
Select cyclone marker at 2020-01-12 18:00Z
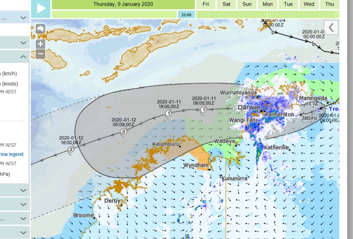[x=71, y=150]
